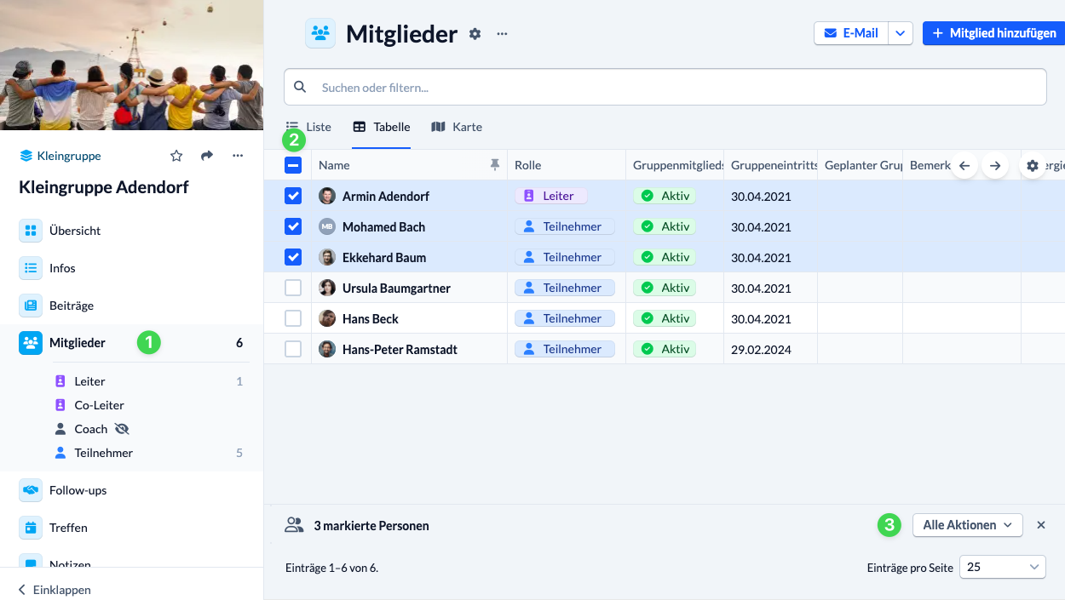Screen dimensions: 1065x600
Task: Click the Mitglied hinzufügen button
Action: coord(993,33)
